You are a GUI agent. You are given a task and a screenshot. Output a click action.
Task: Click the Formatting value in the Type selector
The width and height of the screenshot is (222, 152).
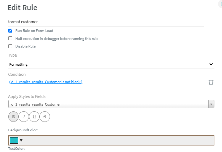(18, 64)
